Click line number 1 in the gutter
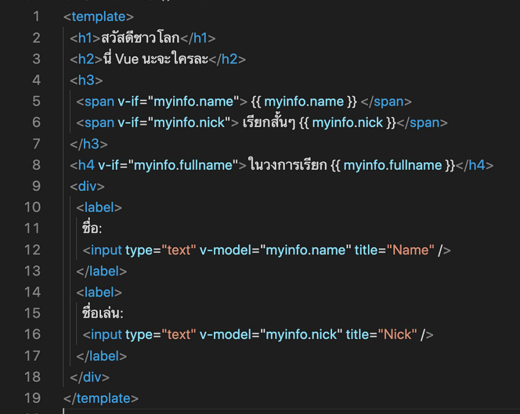 click(x=36, y=17)
